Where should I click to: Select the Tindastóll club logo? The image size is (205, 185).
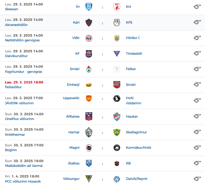[117, 54]
